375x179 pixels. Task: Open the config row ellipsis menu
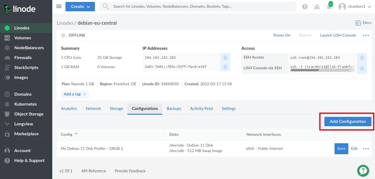pyautogui.click(x=366, y=148)
